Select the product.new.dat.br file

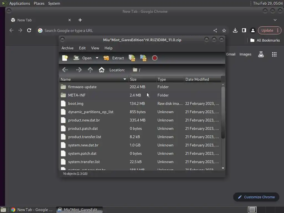[x=140, y=120]
